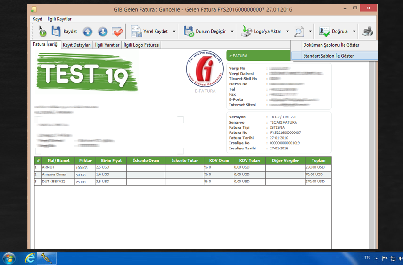The image size is (403, 265).
Task: Open the Kayıt menu
Action: point(37,19)
